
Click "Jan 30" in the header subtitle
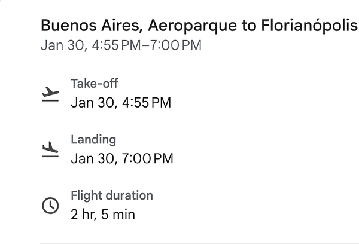[59, 45]
